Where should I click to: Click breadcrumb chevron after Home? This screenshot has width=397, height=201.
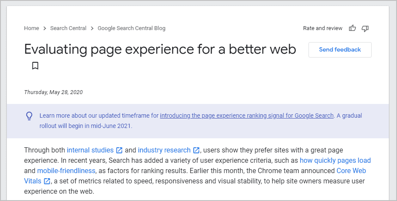point(45,28)
